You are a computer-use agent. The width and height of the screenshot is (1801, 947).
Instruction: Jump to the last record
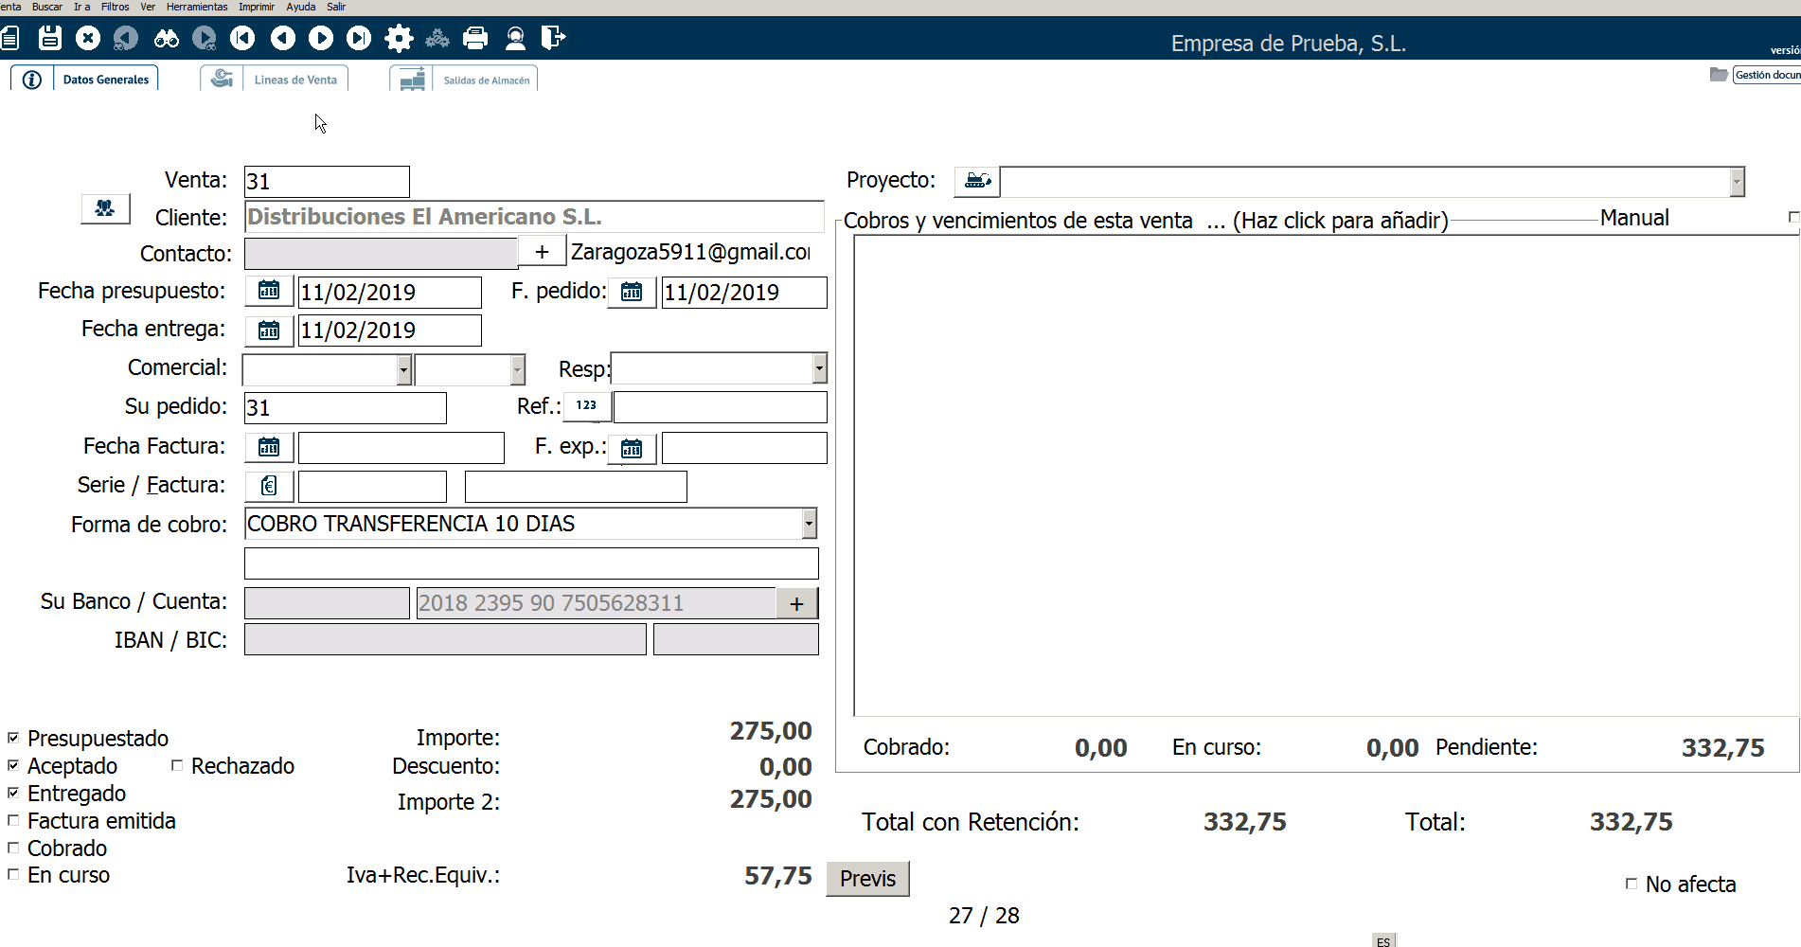click(x=359, y=38)
